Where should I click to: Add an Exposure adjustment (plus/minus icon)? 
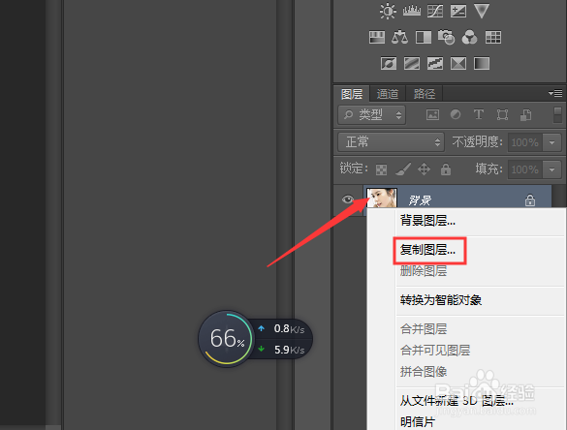click(458, 12)
